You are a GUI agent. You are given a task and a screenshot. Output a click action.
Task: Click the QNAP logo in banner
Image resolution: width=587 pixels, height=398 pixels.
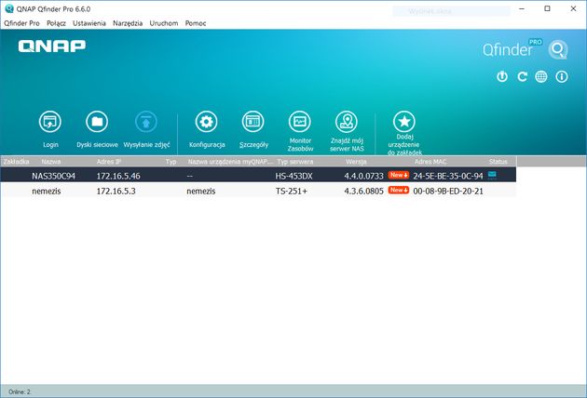(x=51, y=46)
